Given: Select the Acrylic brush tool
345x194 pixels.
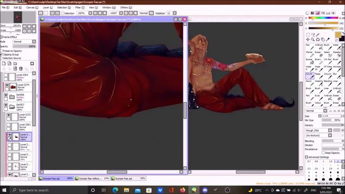Looking at the screenshot, I should pyautogui.click(x=309, y=75).
